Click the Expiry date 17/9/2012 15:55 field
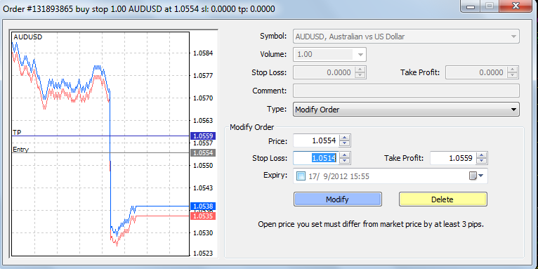 point(391,176)
